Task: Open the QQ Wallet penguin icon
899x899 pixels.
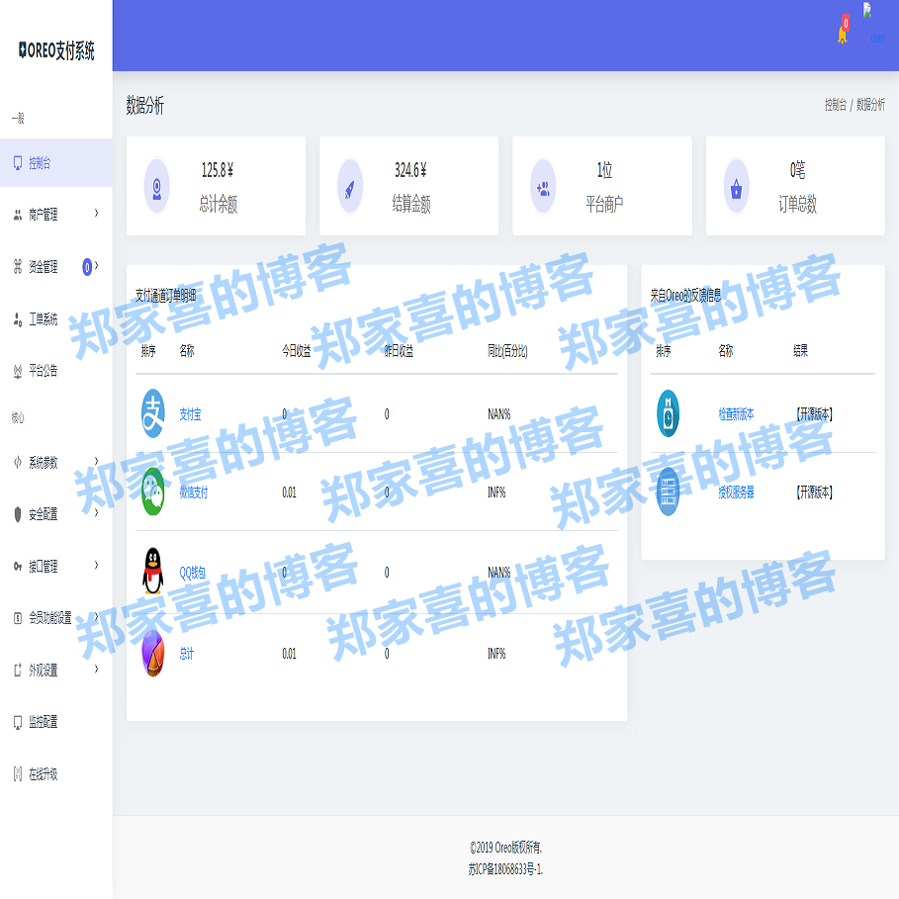Action: 153,572
